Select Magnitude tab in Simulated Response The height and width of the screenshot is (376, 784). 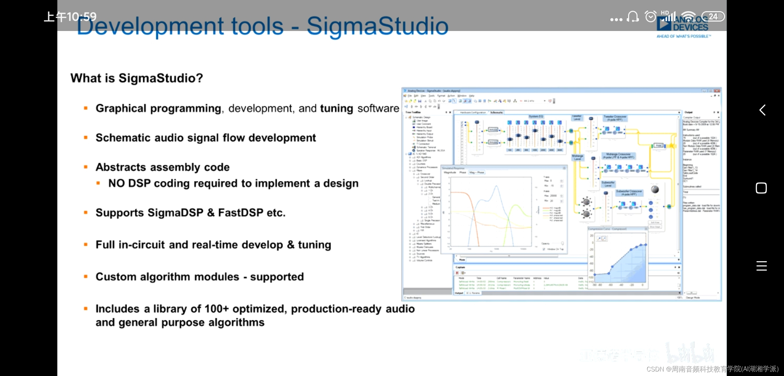[450, 172]
